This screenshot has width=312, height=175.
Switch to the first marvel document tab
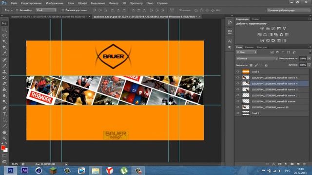(49, 17)
